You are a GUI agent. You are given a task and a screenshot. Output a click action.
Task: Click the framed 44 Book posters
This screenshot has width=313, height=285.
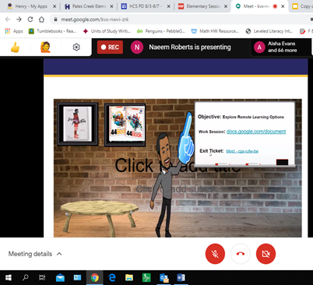click(125, 125)
